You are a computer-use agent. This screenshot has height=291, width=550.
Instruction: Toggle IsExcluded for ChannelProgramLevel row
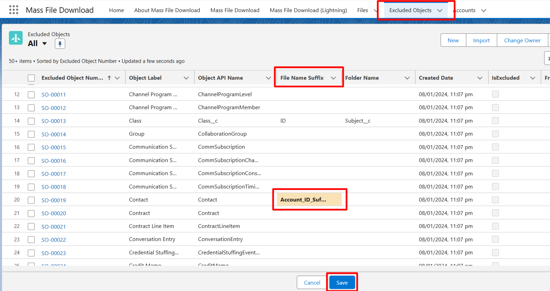[495, 94]
